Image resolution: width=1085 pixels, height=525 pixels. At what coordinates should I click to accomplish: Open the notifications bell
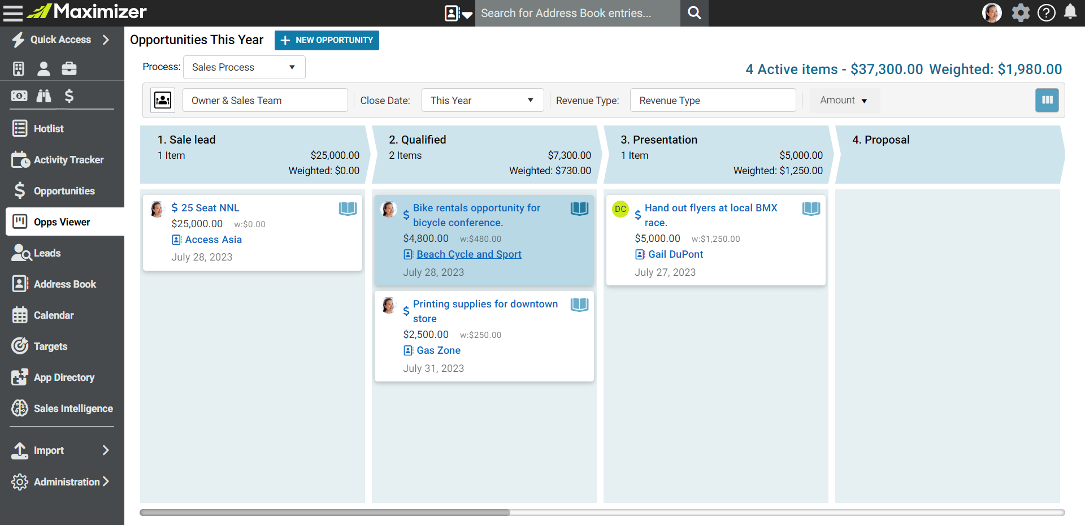click(1070, 12)
